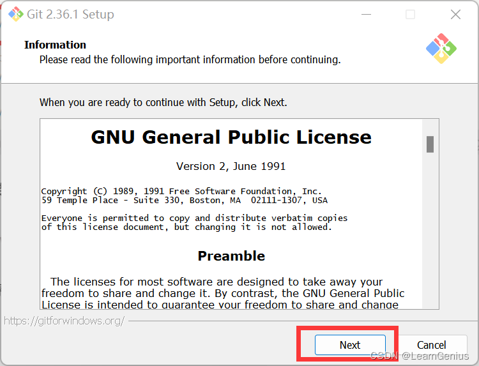
Task: Click the license text scrollbar thumb
Action: [430, 144]
